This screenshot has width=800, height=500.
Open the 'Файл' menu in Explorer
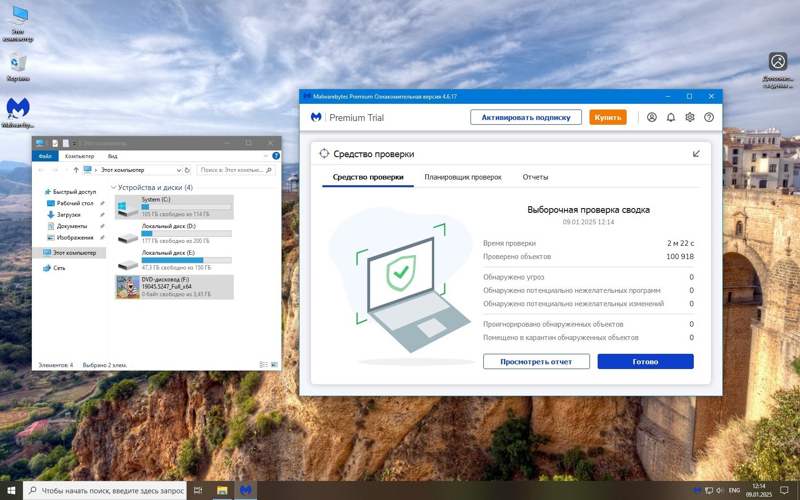(x=45, y=156)
